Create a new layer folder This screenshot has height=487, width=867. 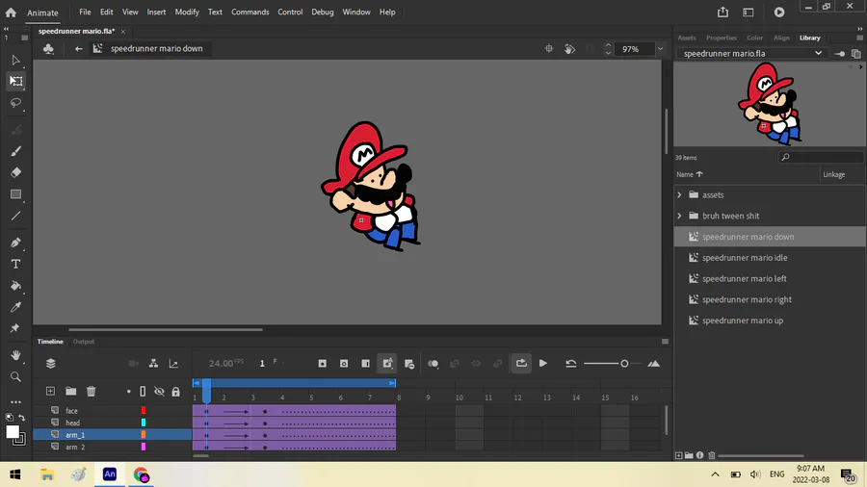pyautogui.click(x=70, y=391)
